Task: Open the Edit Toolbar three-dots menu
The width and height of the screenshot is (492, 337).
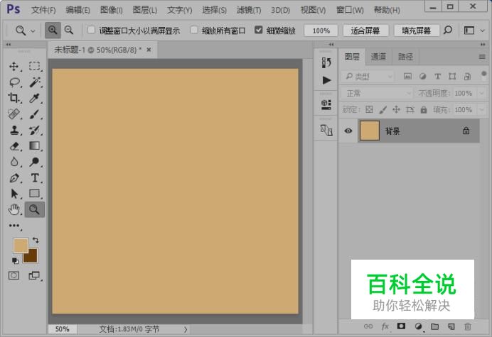Action: [14, 225]
